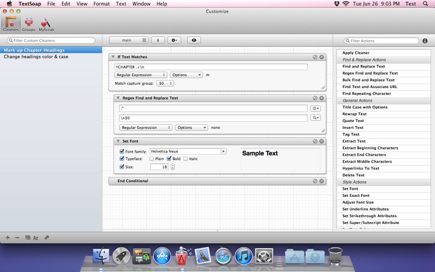Open the Groups toolbar section
This screenshot has height=272, width=435.
29,24
